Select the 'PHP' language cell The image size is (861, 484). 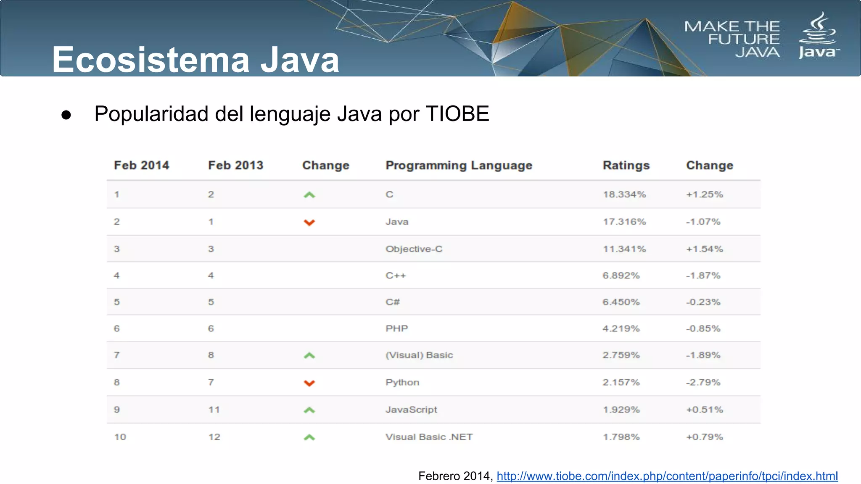[397, 329]
